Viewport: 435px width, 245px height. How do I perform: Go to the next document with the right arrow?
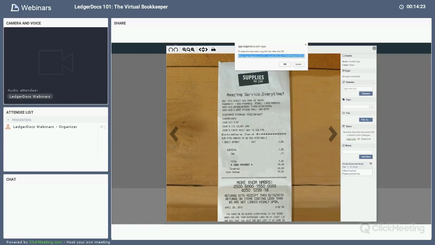(333, 134)
